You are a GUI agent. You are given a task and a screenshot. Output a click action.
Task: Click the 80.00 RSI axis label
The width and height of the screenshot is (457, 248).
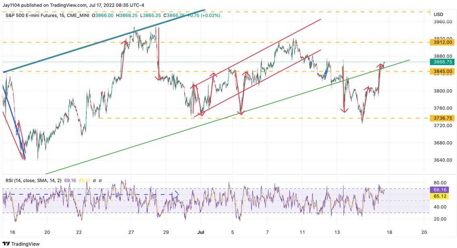pos(440,183)
